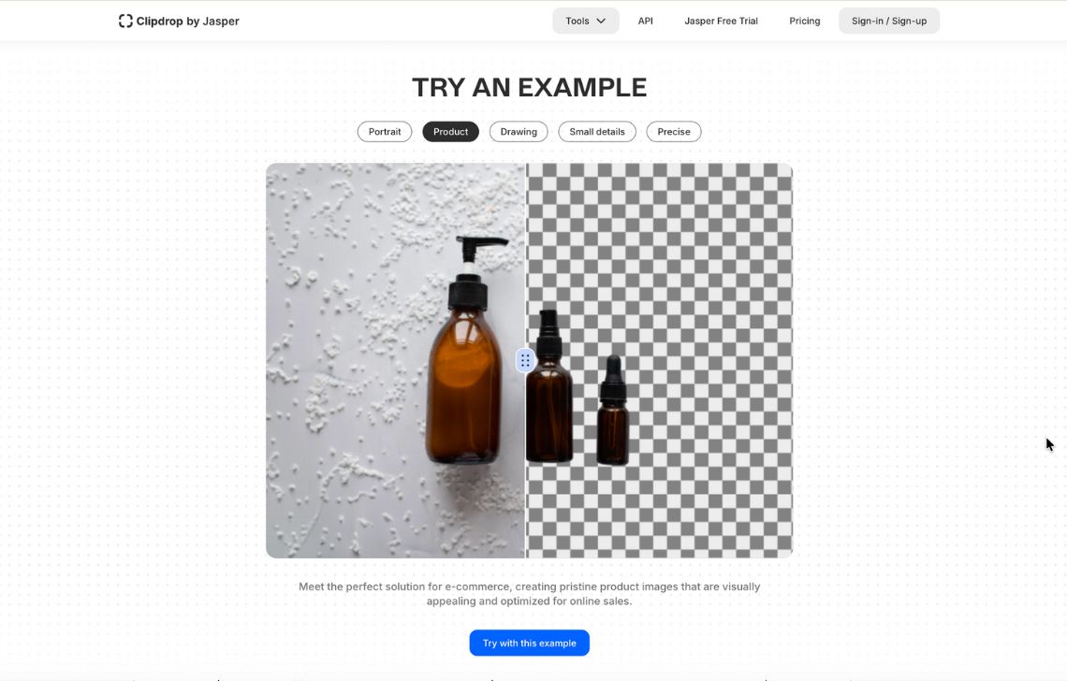Screen dimensions: 1067x681
Task: Pick the Precise example
Action: pos(674,132)
